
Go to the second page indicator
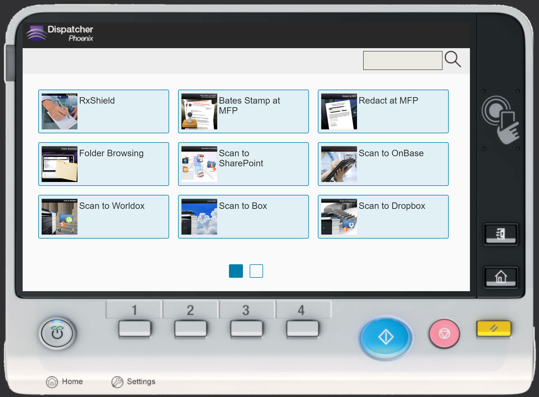(256, 271)
